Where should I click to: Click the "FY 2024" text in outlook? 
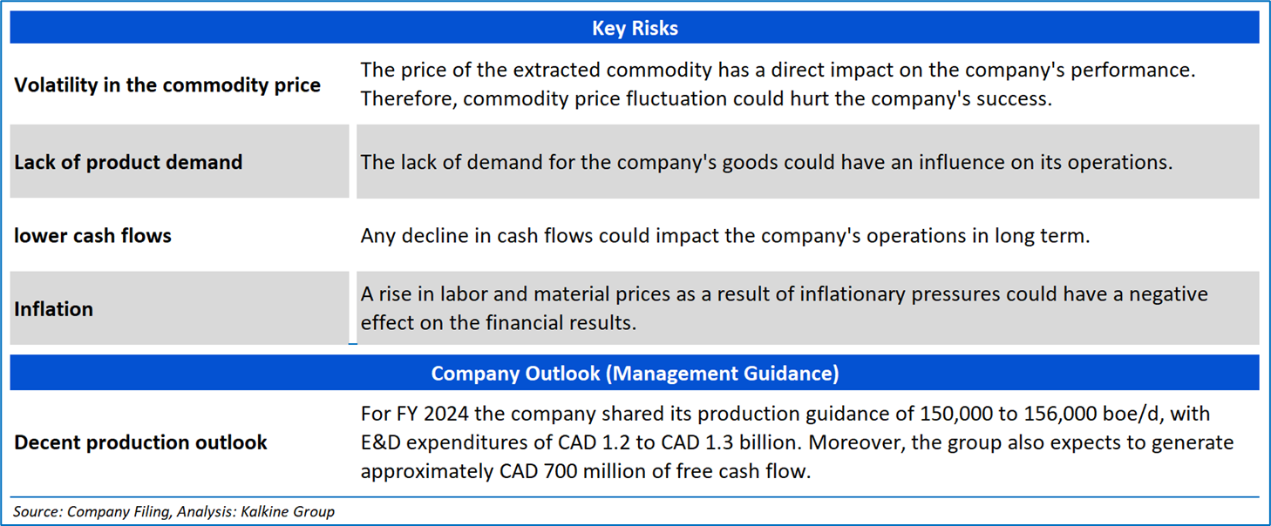click(x=426, y=414)
